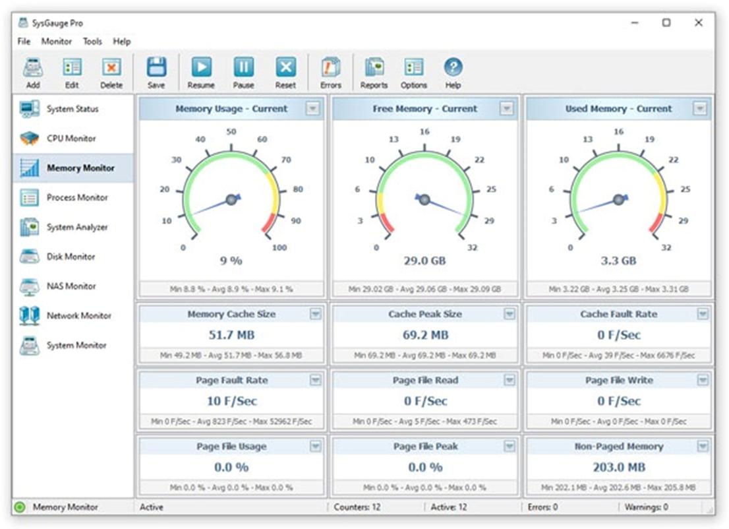Click the Edit toolbar icon
The width and height of the screenshot is (729, 529).
[x=72, y=68]
